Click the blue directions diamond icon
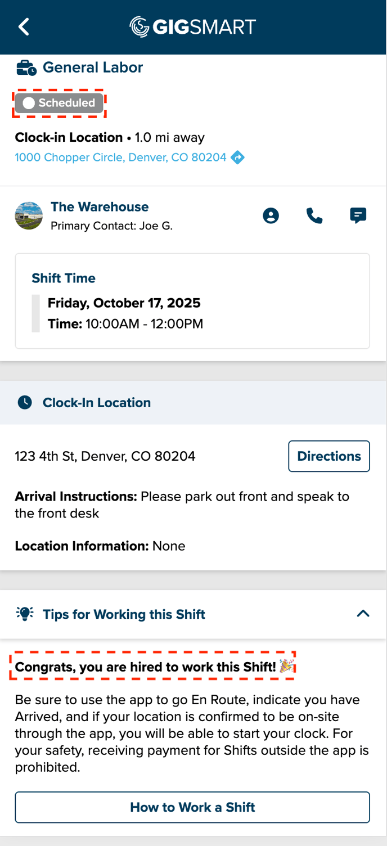387x846 pixels. coord(238,157)
